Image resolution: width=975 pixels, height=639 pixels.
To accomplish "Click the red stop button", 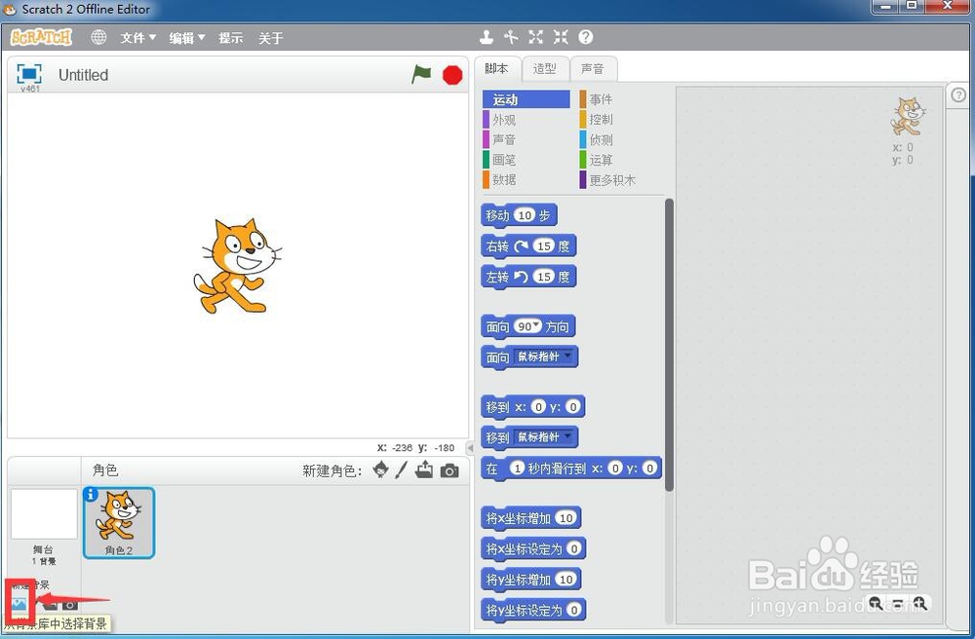I will coord(451,74).
